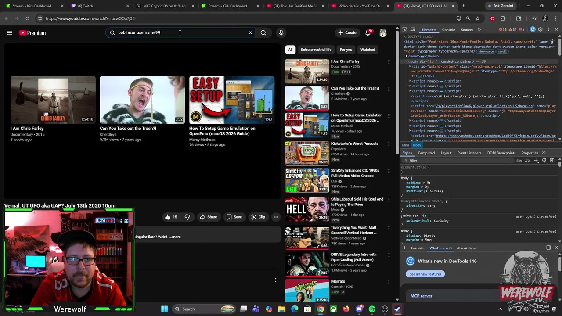Screen dimensions: 562x316
Task: Share the video
Action: pos(208,217)
